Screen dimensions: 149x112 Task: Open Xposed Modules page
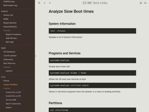click(10, 27)
